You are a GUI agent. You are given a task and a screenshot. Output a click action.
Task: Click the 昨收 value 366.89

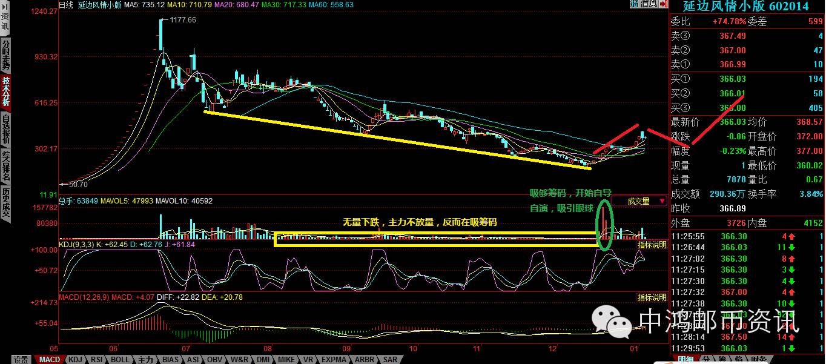(732, 208)
